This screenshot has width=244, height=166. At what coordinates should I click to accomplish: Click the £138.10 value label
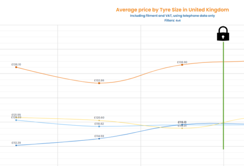tap(16, 65)
